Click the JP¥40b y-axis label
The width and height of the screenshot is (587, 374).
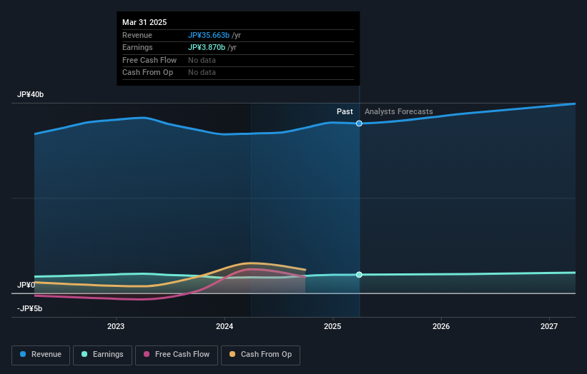tap(30, 94)
